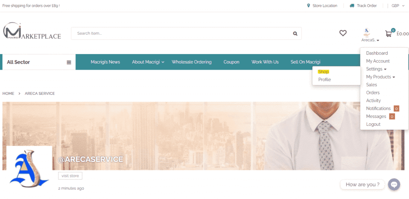
Task: Open the chat bubble widget
Action: pos(394,185)
